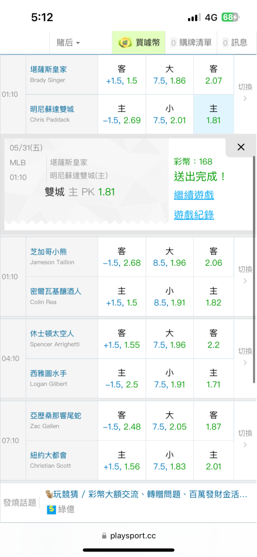Screen dimensions: 257x557
Task: Pick Astros game under 7.5, 1.91
Action: tap(170, 379)
